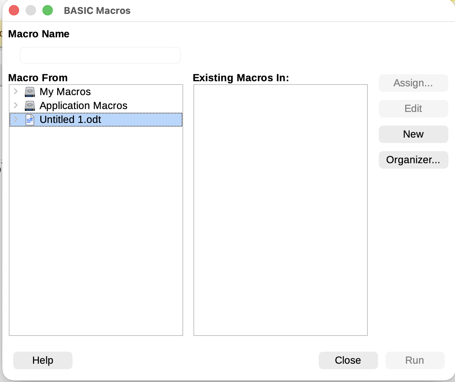This screenshot has height=382, width=455.
Task: Click the Edit button
Action: click(x=413, y=109)
